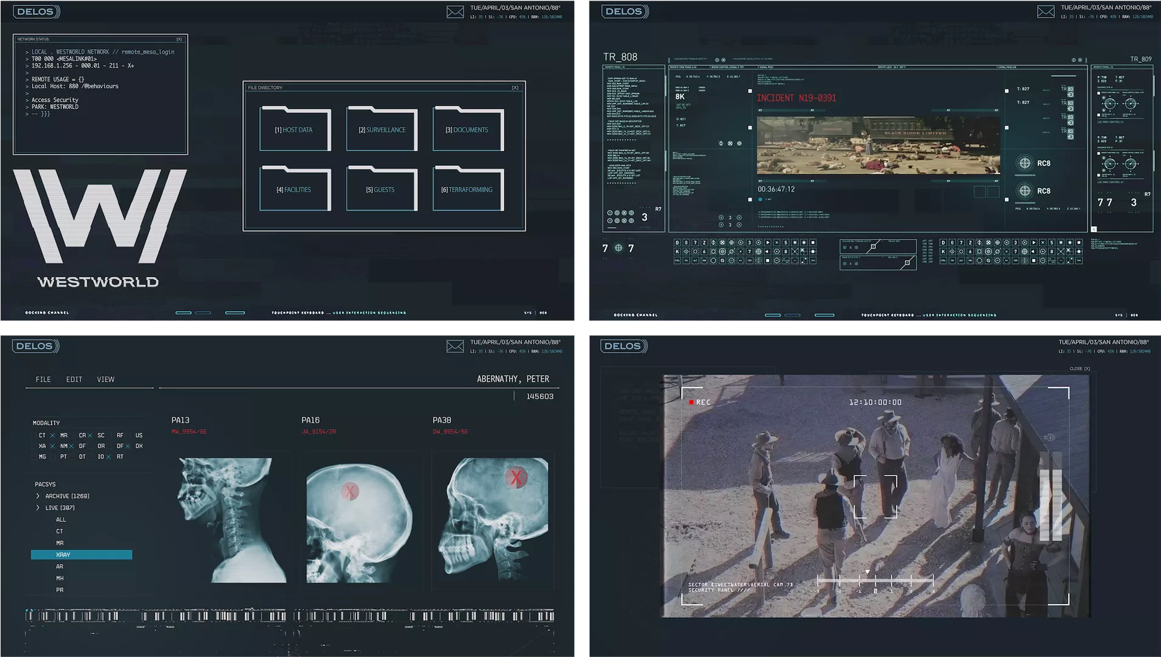
Task: Toggle the CT modality checkbox
Action: pyautogui.click(x=34, y=436)
